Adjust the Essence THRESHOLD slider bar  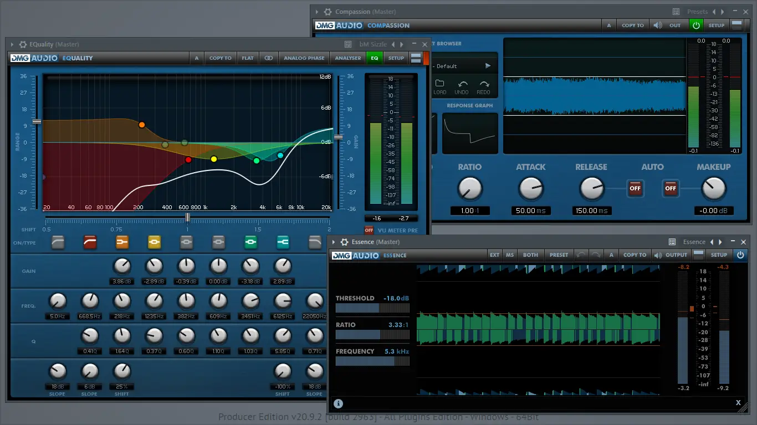pyautogui.click(x=372, y=308)
